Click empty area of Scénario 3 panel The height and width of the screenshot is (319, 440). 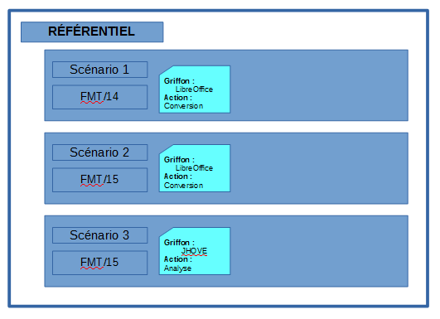click(317, 251)
